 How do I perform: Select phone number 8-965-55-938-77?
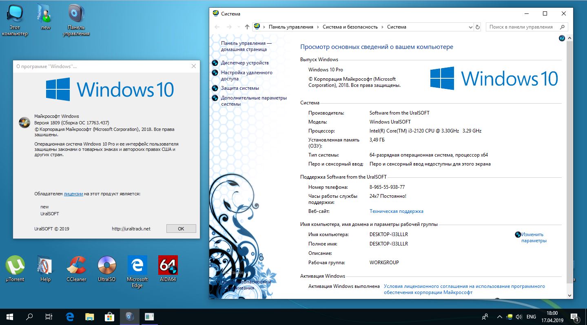click(387, 187)
